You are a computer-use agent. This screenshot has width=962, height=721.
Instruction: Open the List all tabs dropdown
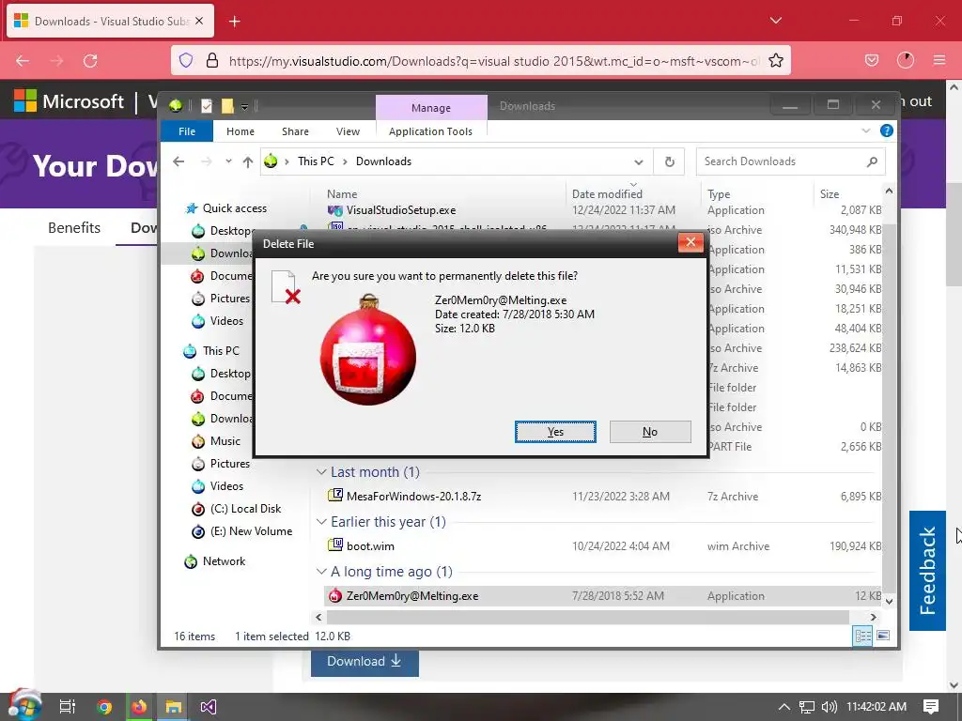click(x=775, y=21)
